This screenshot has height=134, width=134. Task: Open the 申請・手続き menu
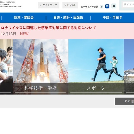click(x=113, y=18)
